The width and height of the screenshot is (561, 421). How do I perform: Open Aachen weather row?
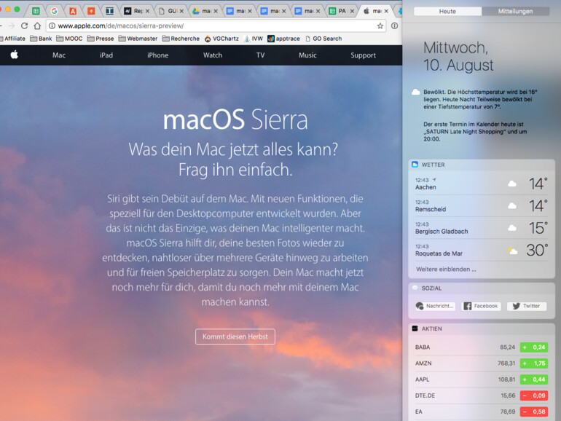click(481, 184)
